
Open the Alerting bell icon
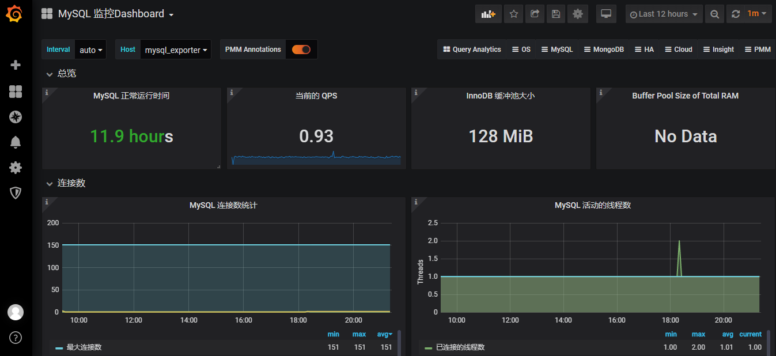[16, 142]
